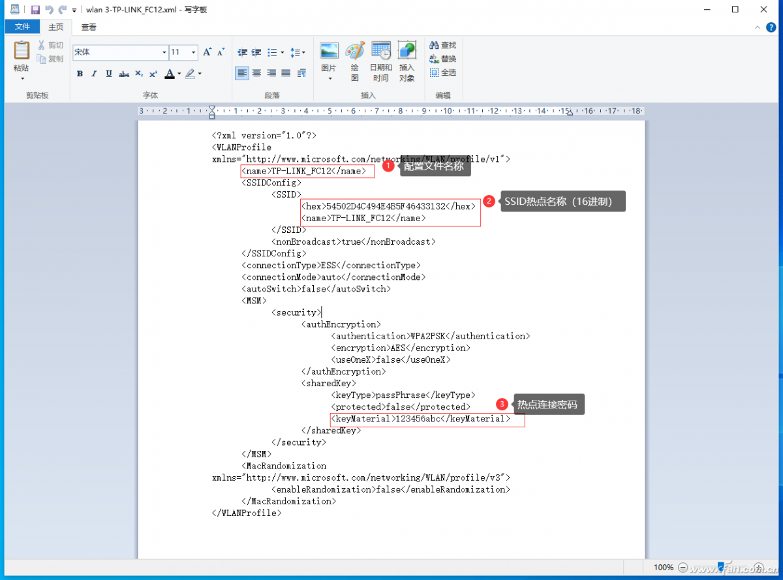Toggle Superscript formatting
This screenshot has height=580, width=783.
click(153, 74)
